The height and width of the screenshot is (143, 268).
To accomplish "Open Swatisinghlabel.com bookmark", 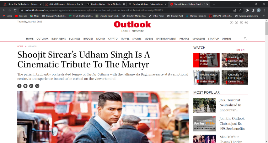I will point(246,16).
